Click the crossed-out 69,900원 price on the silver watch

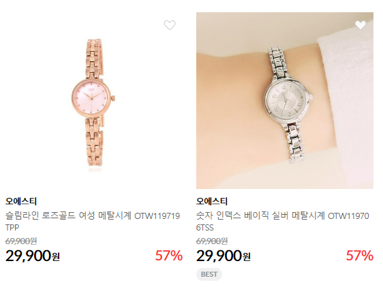(x=212, y=241)
